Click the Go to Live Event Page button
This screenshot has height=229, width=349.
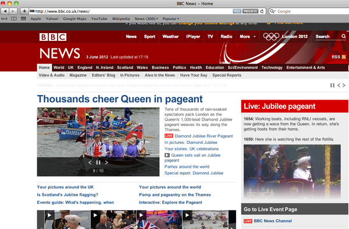295,209
